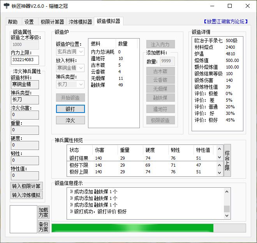Screen dimensions: 257x243
Task: Open the 放置江湖官方论坛 link
Action: click(x=225, y=21)
